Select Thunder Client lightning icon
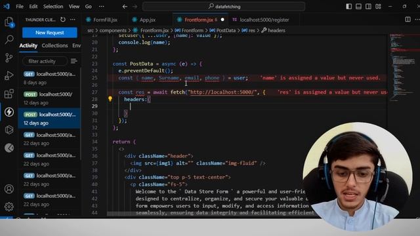Screen dimensions: 420x236 pyautogui.click(x=9, y=112)
